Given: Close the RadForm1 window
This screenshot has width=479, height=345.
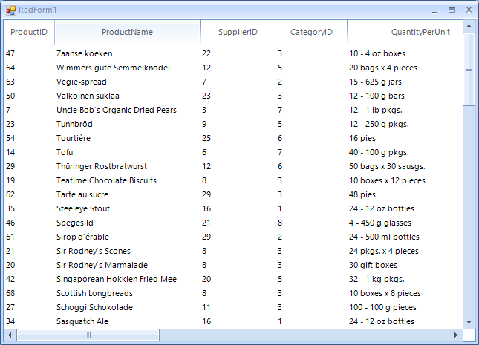Looking at the screenshot, I should tap(469, 10).
